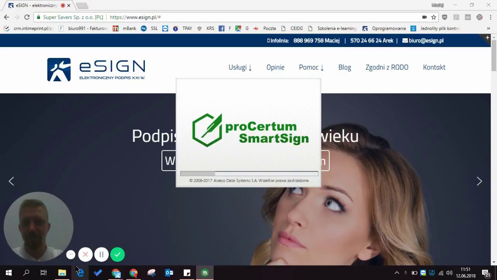Finish recording with the green checkmark
The height and width of the screenshot is (280, 497).
[x=117, y=255]
